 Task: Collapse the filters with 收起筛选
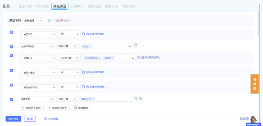click(244, 119)
